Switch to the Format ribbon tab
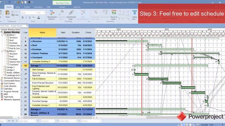The width and height of the screenshot is (225, 126). pyautogui.click(x=62, y=7)
